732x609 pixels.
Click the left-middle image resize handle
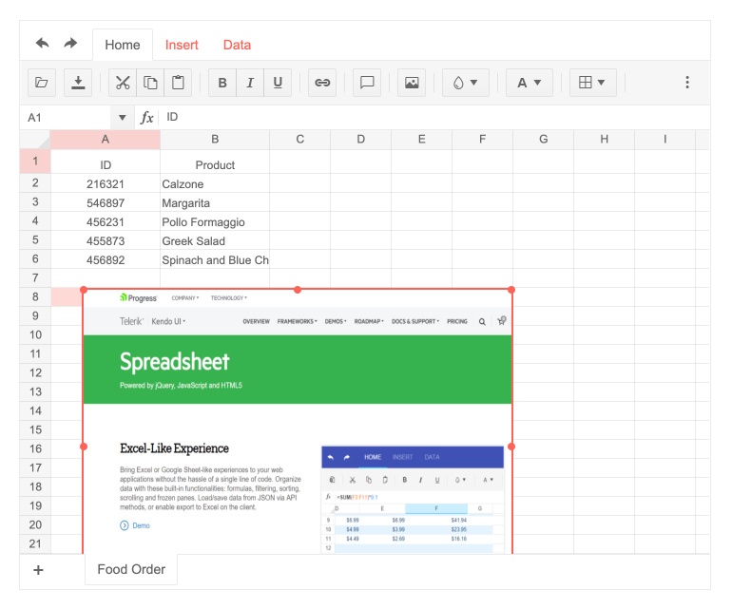84,447
